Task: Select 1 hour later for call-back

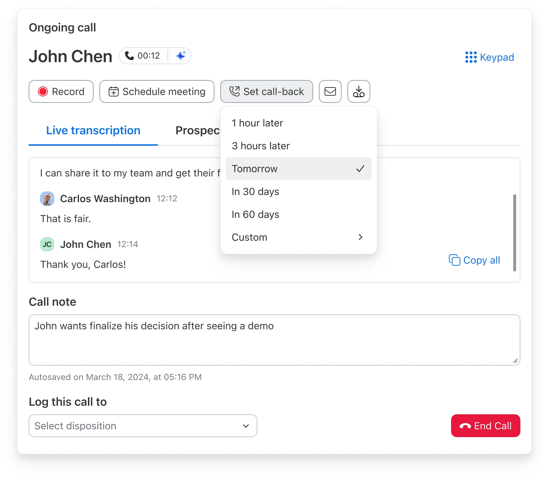Action: pyautogui.click(x=257, y=123)
